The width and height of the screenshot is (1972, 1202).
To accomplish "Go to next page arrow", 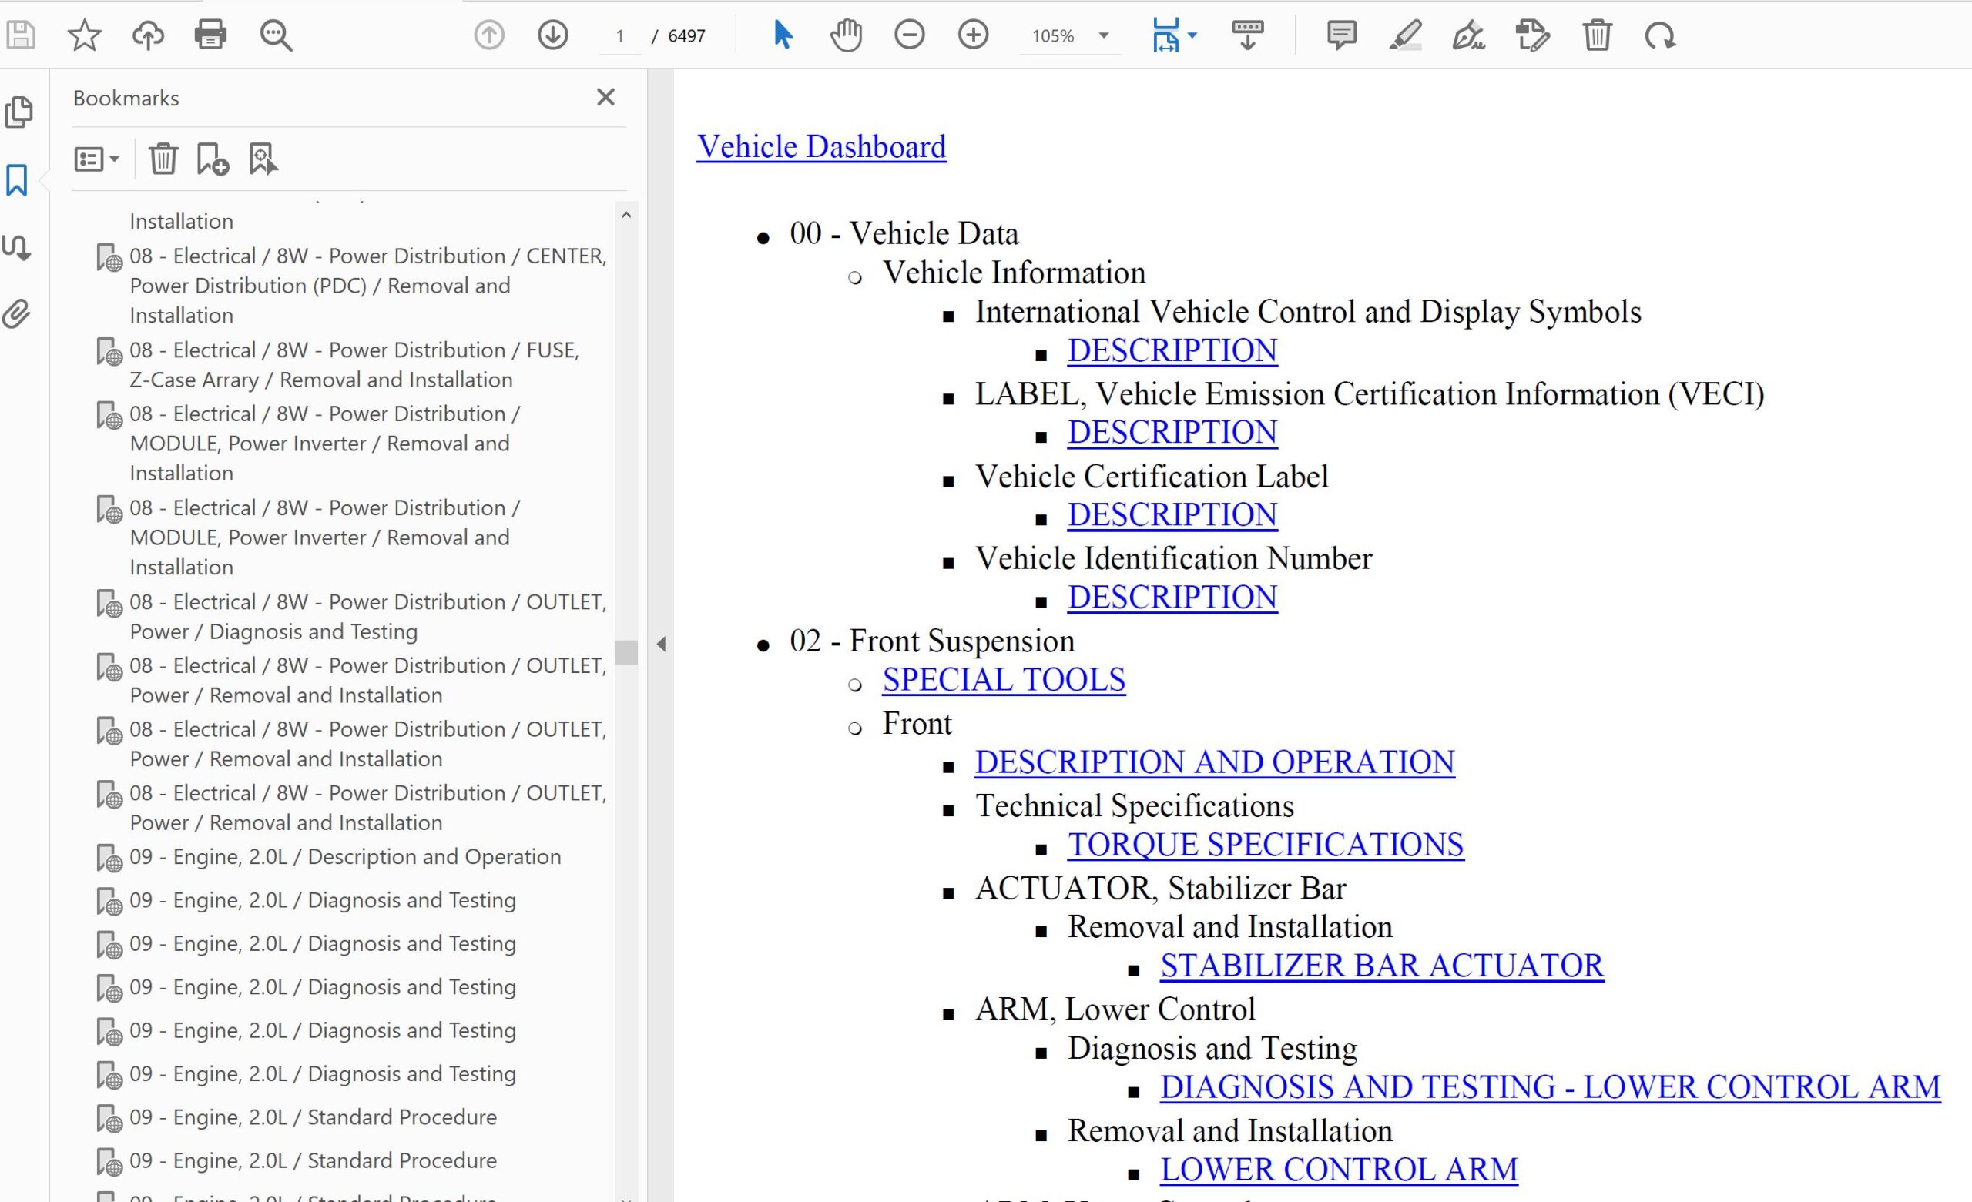I will [x=552, y=35].
